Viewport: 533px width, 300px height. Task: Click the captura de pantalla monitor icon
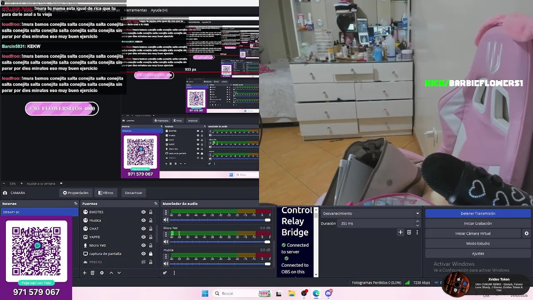(85, 254)
